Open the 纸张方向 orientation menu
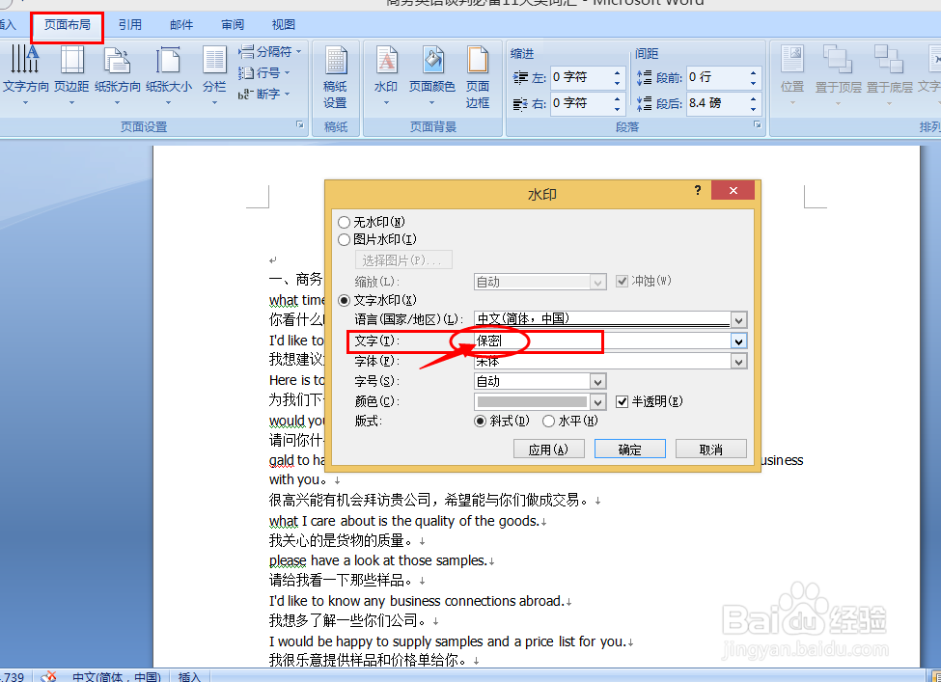The image size is (941, 682). click(117, 74)
